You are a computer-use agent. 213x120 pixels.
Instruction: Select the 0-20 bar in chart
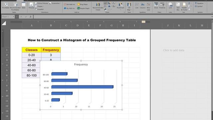tap(56, 100)
